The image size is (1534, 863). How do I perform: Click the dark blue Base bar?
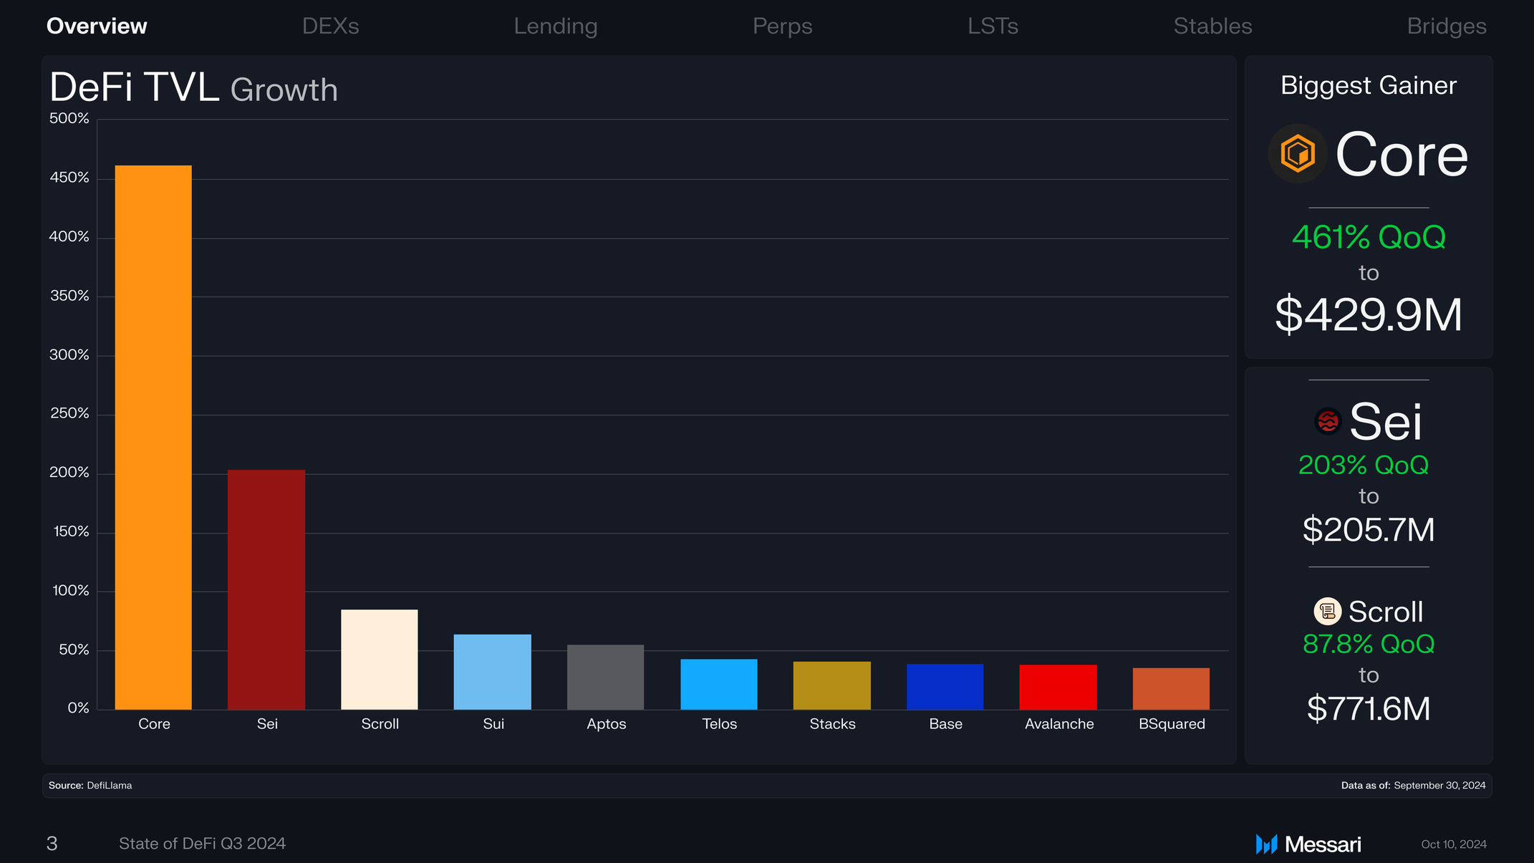[x=945, y=687]
